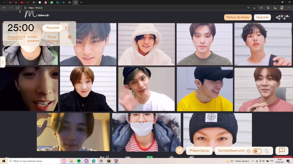Viewport: 293px width, 164px height.
Task: Switch to dark mode moon icon
Action: (x=267, y=151)
